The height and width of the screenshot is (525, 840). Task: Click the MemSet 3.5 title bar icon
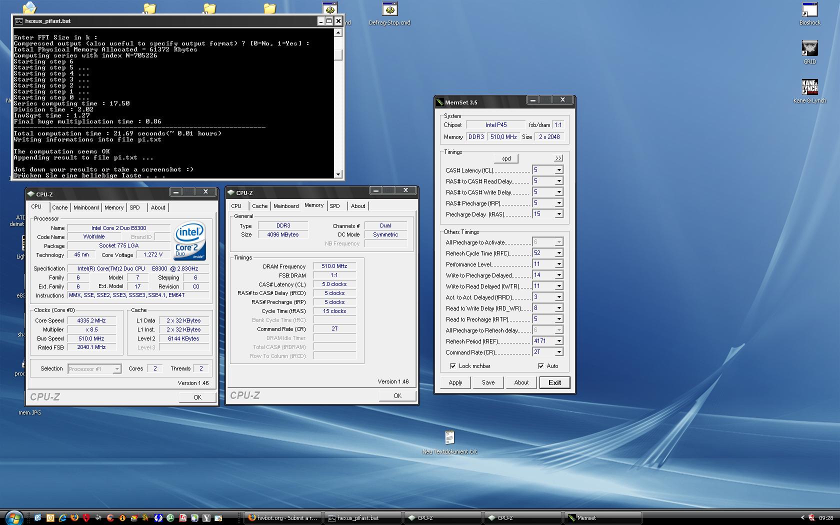[x=440, y=102]
